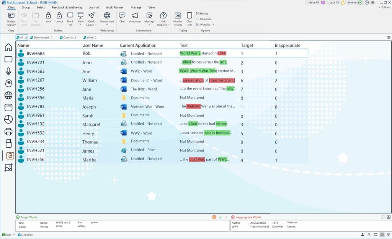392x239 pixels.
Task: Go to Home view in sidebar
Action: 8,47
